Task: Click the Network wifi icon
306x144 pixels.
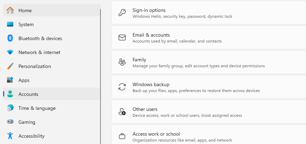Action: click(x=10, y=52)
